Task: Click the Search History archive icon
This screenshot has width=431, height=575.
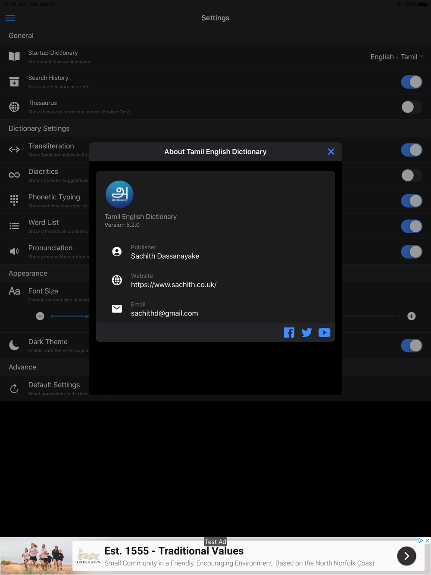Action: (x=14, y=81)
